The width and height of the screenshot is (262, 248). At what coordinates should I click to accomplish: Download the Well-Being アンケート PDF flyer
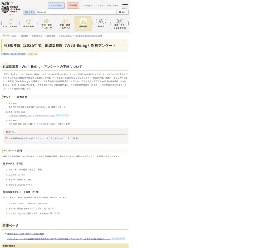point(43,138)
